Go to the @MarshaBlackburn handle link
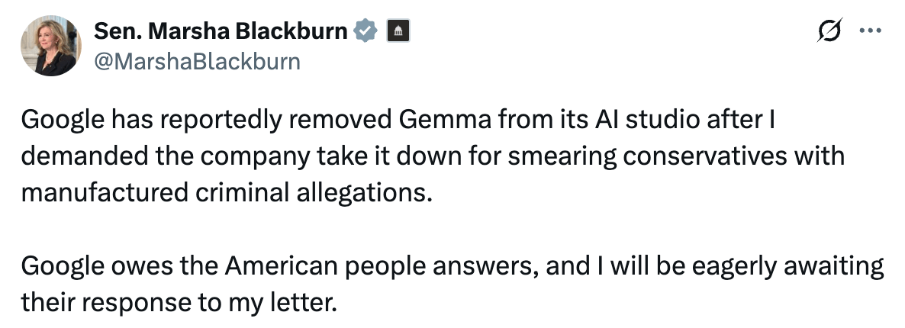The height and width of the screenshot is (328, 905). (x=197, y=61)
